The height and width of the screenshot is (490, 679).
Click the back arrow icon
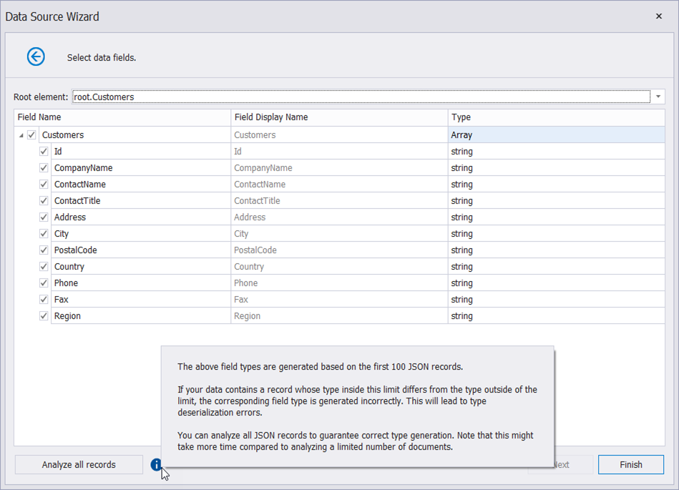point(36,57)
